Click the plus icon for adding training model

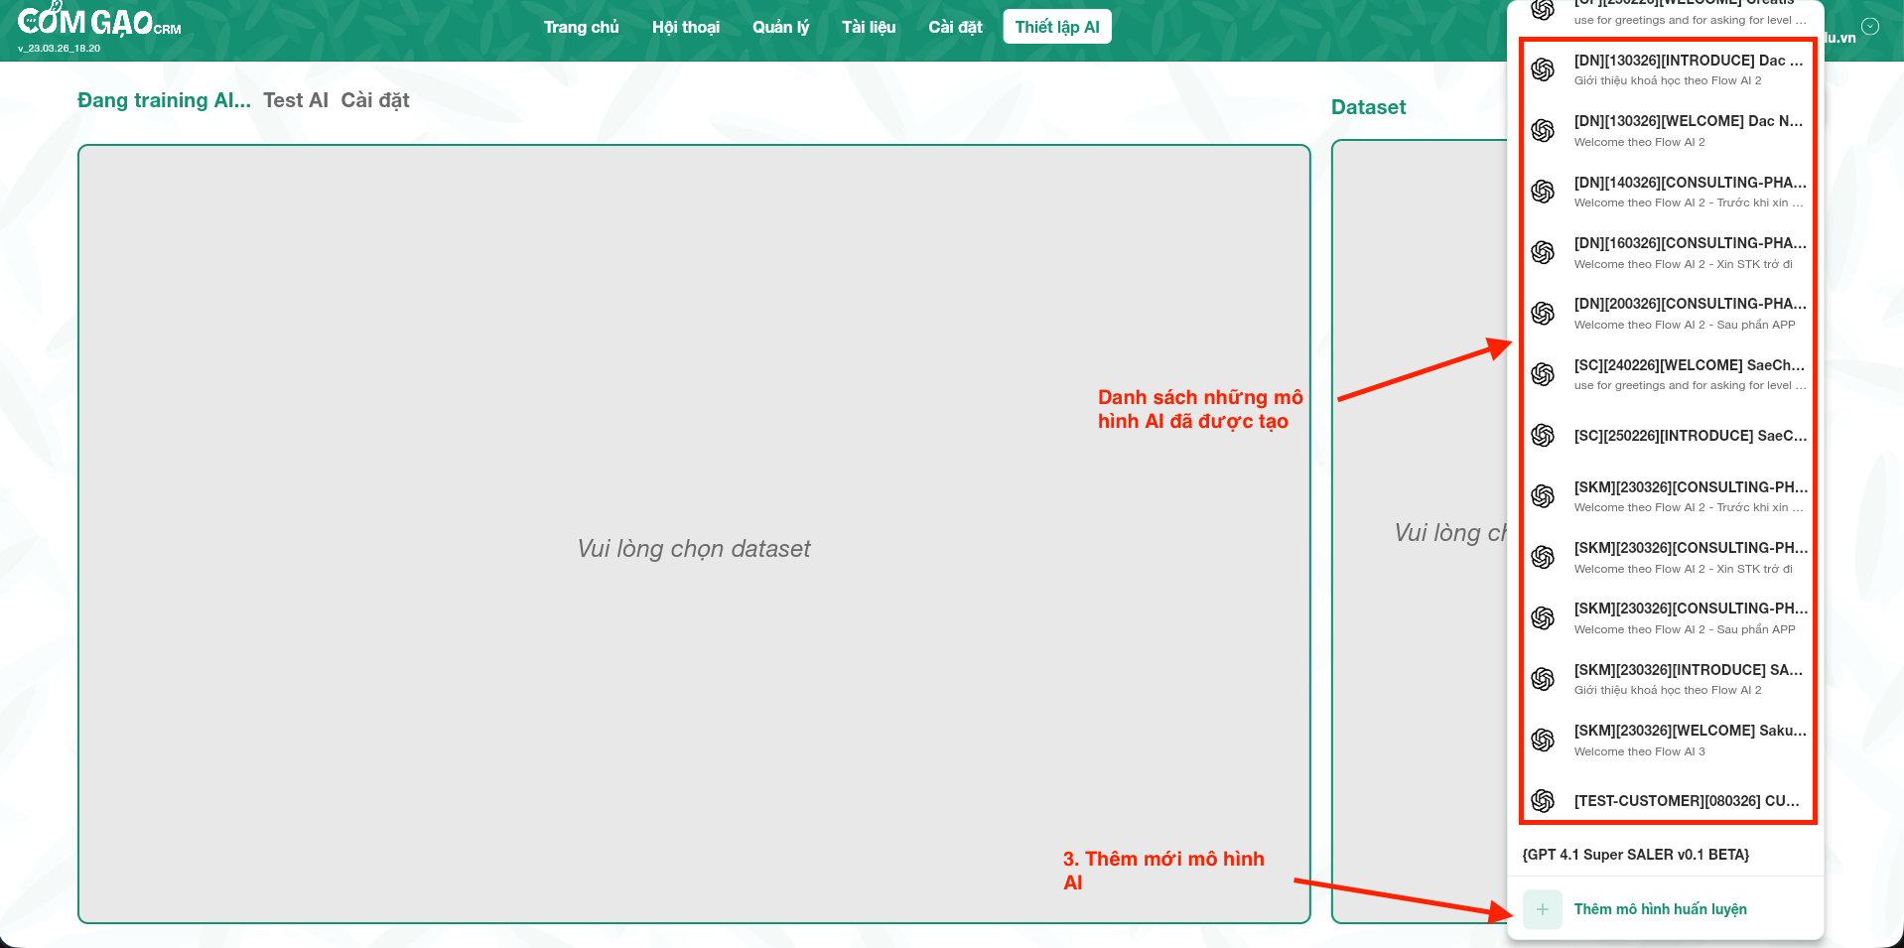pyautogui.click(x=1543, y=909)
